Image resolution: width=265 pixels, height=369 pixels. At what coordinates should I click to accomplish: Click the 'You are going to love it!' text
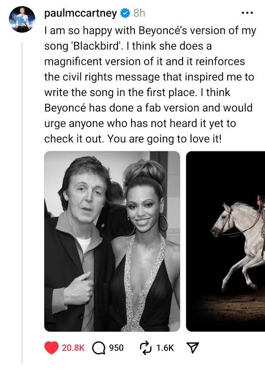point(164,139)
